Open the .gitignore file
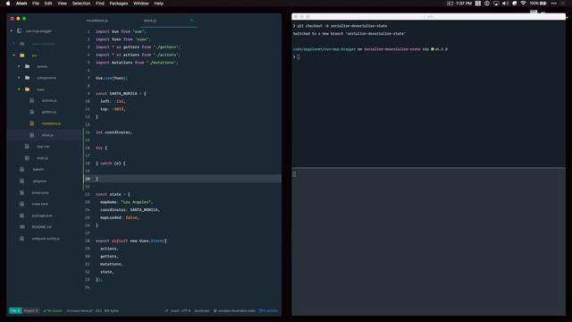572x322 pixels. tap(39, 181)
